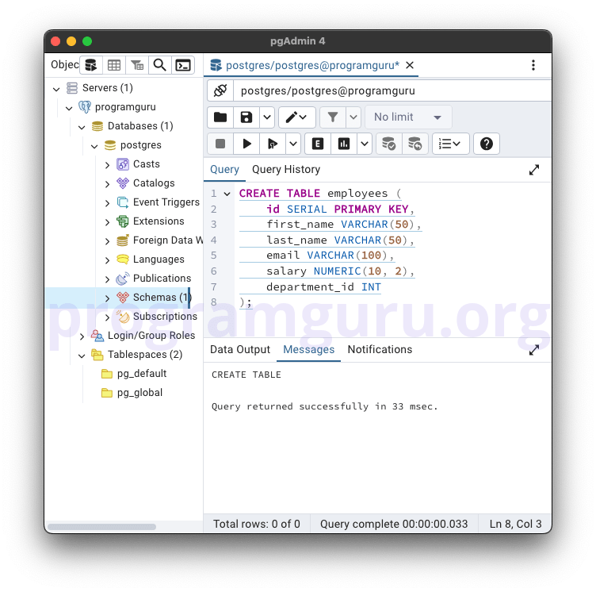Click Explain 'E' icon

(x=318, y=144)
